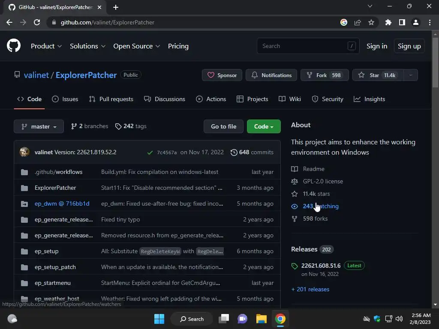439x329 pixels.
Task: Switch to the Discussions tab
Action: pos(164,99)
